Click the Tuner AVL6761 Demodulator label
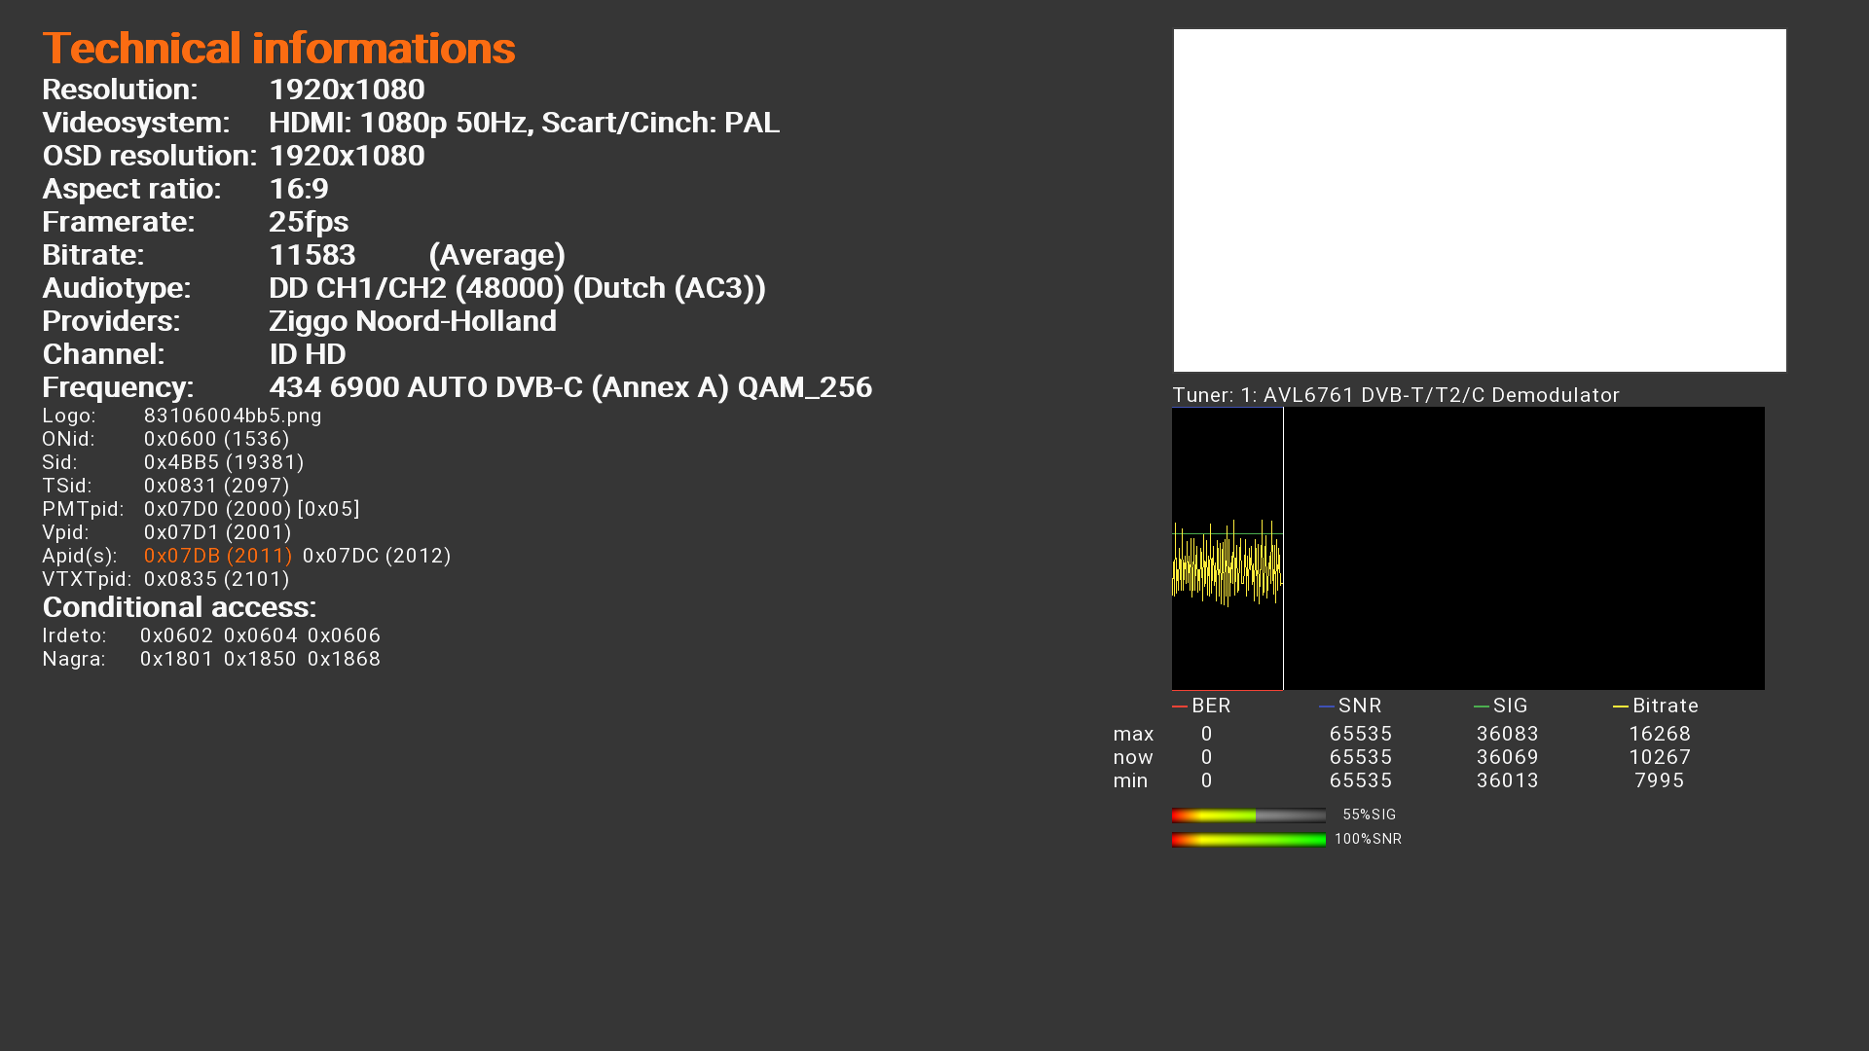The image size is (1869, 1051). tap(1395, 395)
